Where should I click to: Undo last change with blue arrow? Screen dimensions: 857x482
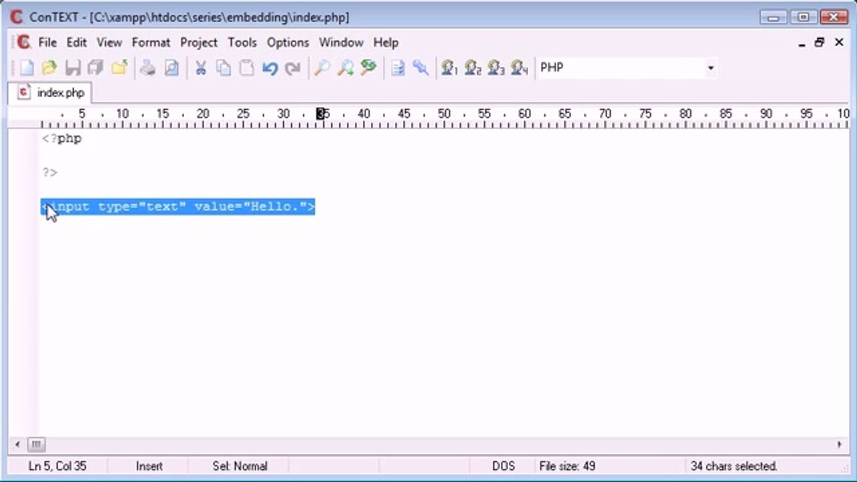coord(270,68)
